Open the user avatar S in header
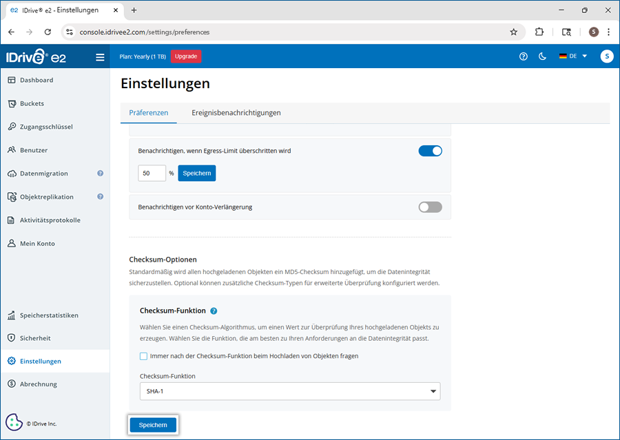The width and height of the screenshot is (620, 440). click(x=606, y=56)
